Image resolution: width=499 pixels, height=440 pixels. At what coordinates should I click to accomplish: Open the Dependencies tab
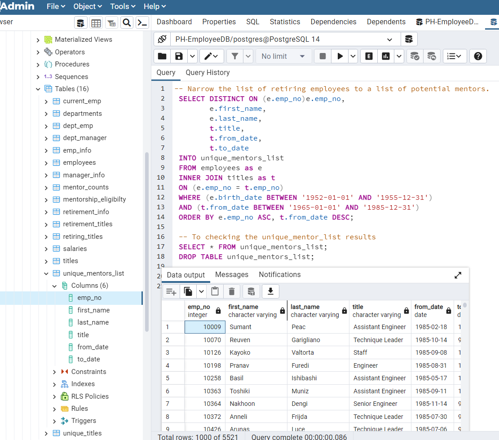click(x=333, y=22)
